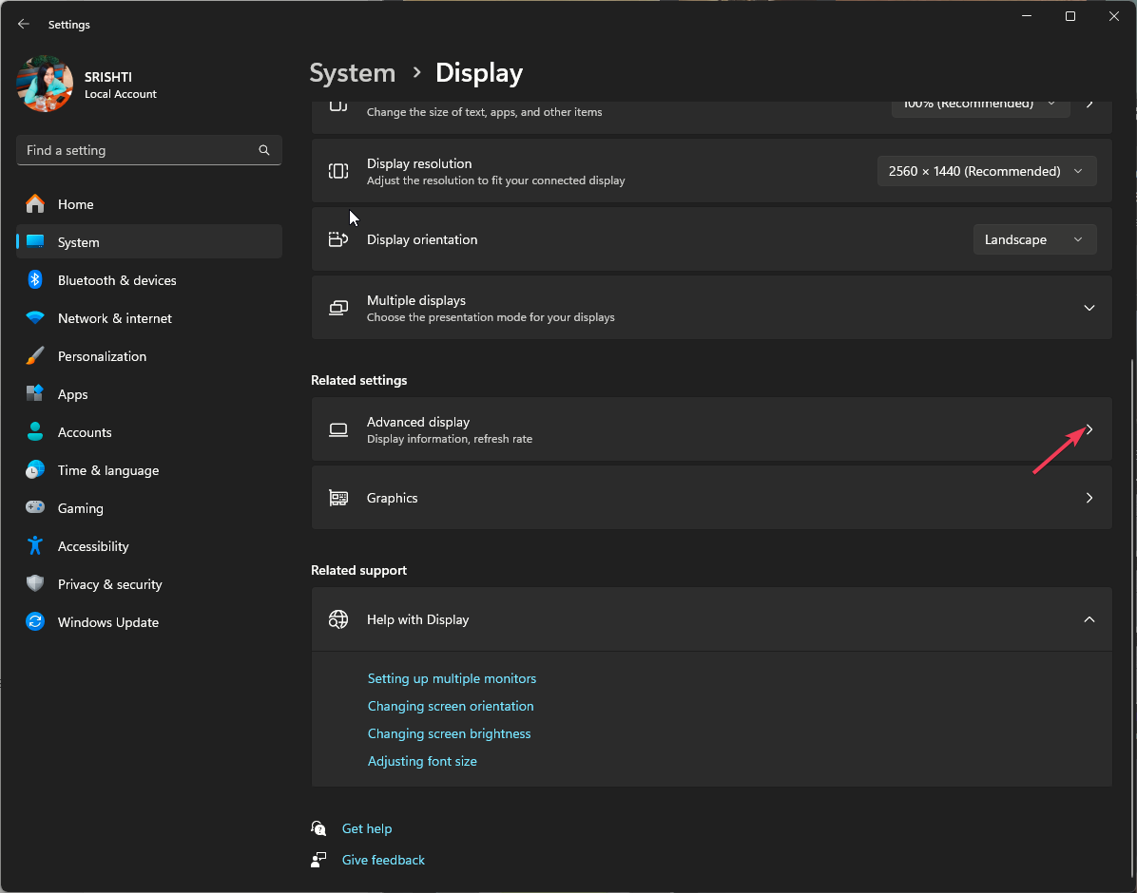Select System in the sidebar

tap(148, 242)
